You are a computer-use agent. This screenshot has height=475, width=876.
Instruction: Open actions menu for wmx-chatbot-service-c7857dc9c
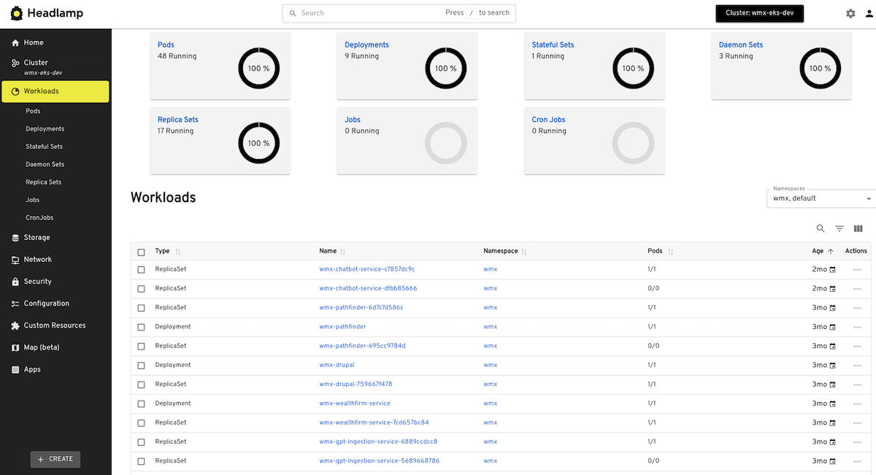click(857, 270)
